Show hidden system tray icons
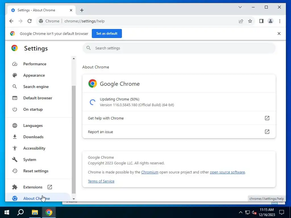 (240, 212)
